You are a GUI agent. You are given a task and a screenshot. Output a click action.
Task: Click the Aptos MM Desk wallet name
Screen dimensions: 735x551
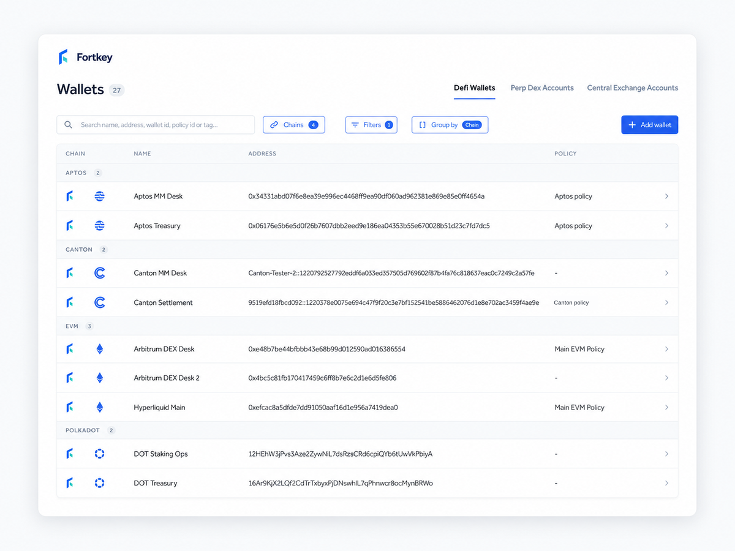tap(158, 197)
